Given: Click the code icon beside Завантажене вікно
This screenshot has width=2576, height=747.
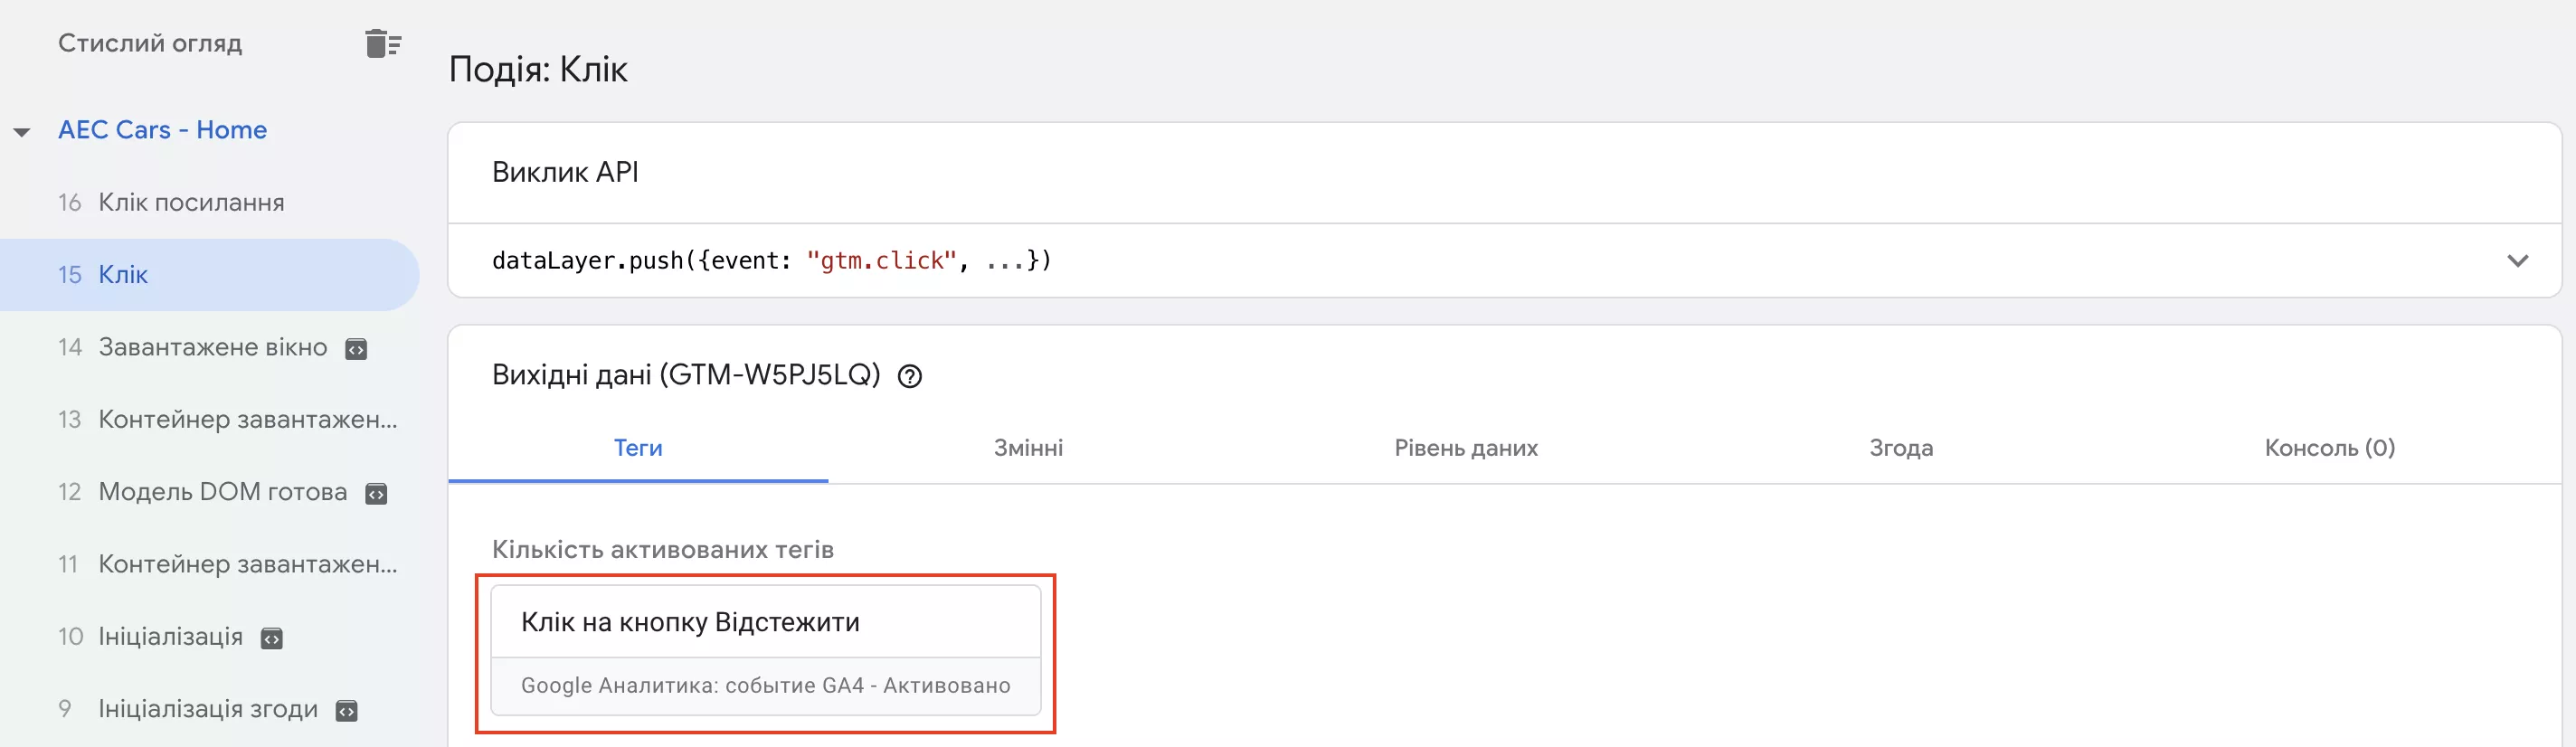Looking at the screenshot, I should pos(356,349).
